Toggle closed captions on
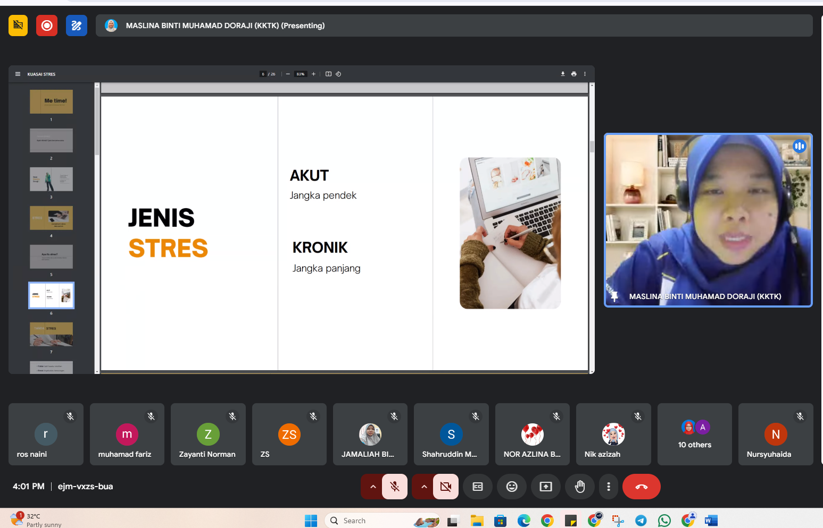 [478, 487]
